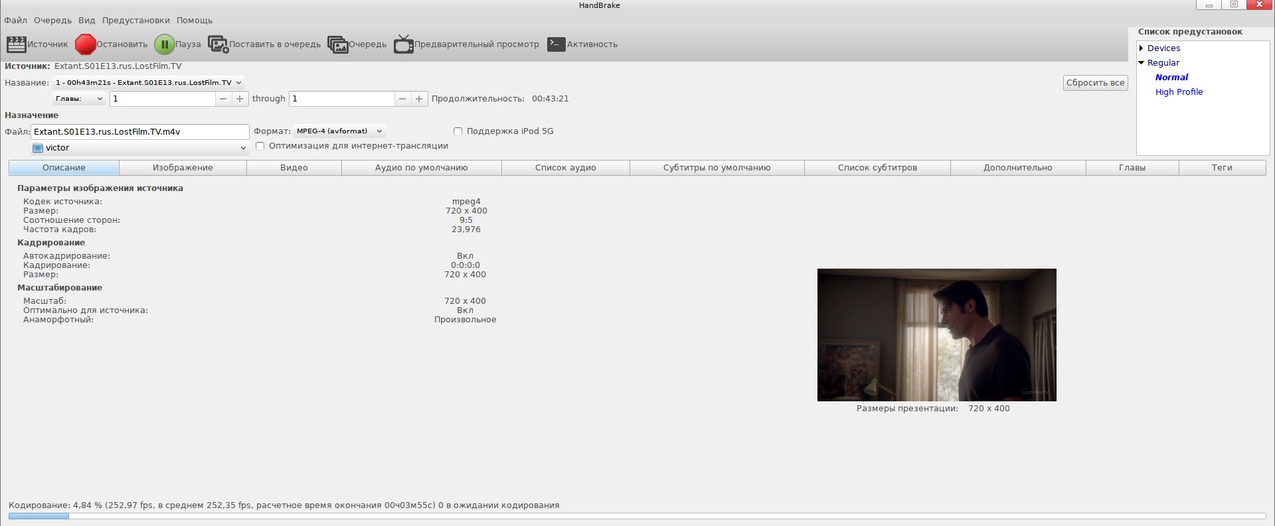
Task: Increase the start chapter value
Action: tap(240, 99)
